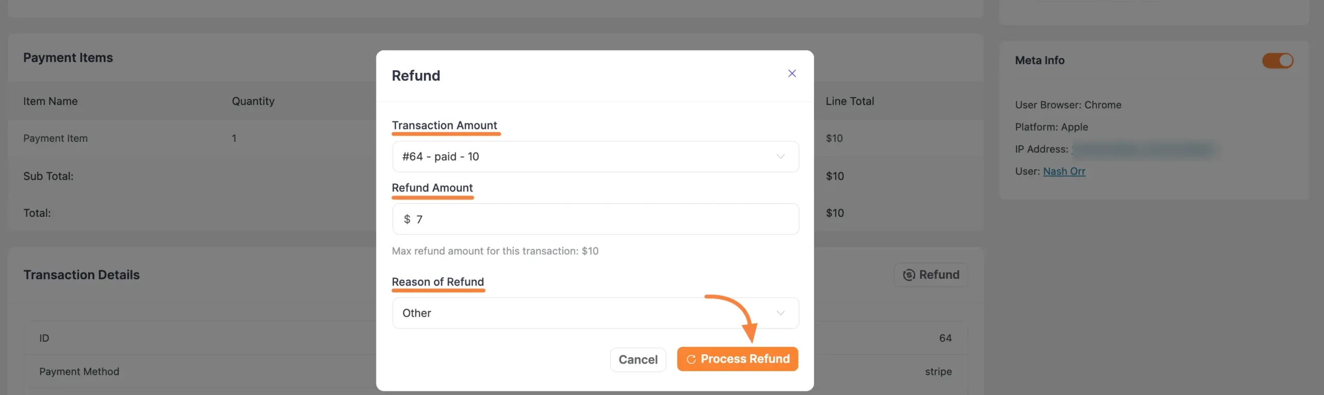Select the Transaction Details section header

(82, 274)
